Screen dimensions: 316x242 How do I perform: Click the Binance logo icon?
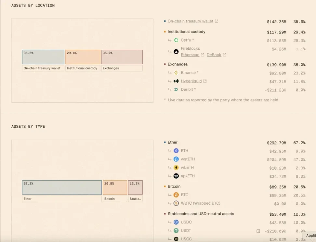point(176,73)
